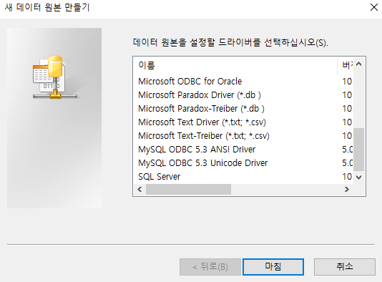Select Microsoft ODBC for Oracle driver
The image size is (382, 282).
coord(190,82)
